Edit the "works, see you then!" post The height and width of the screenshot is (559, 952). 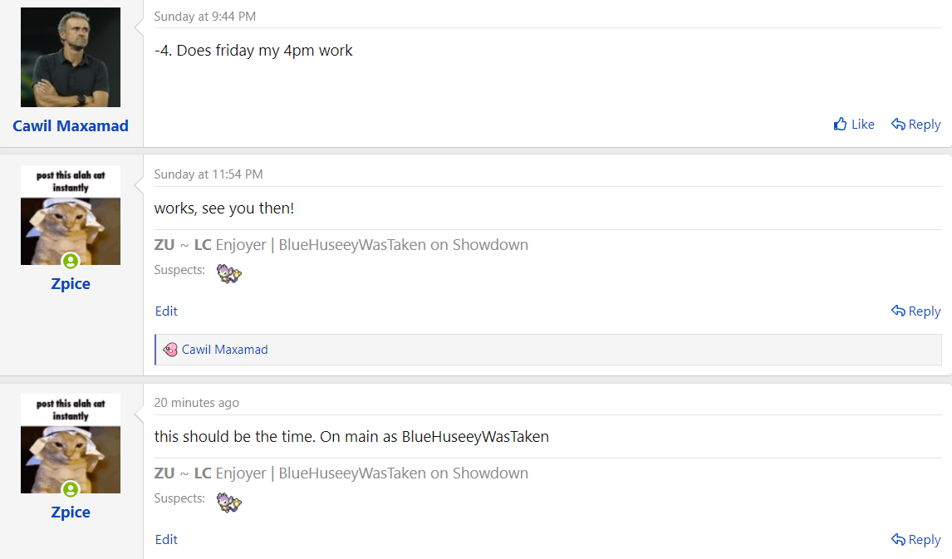click(x=166, y=311)
